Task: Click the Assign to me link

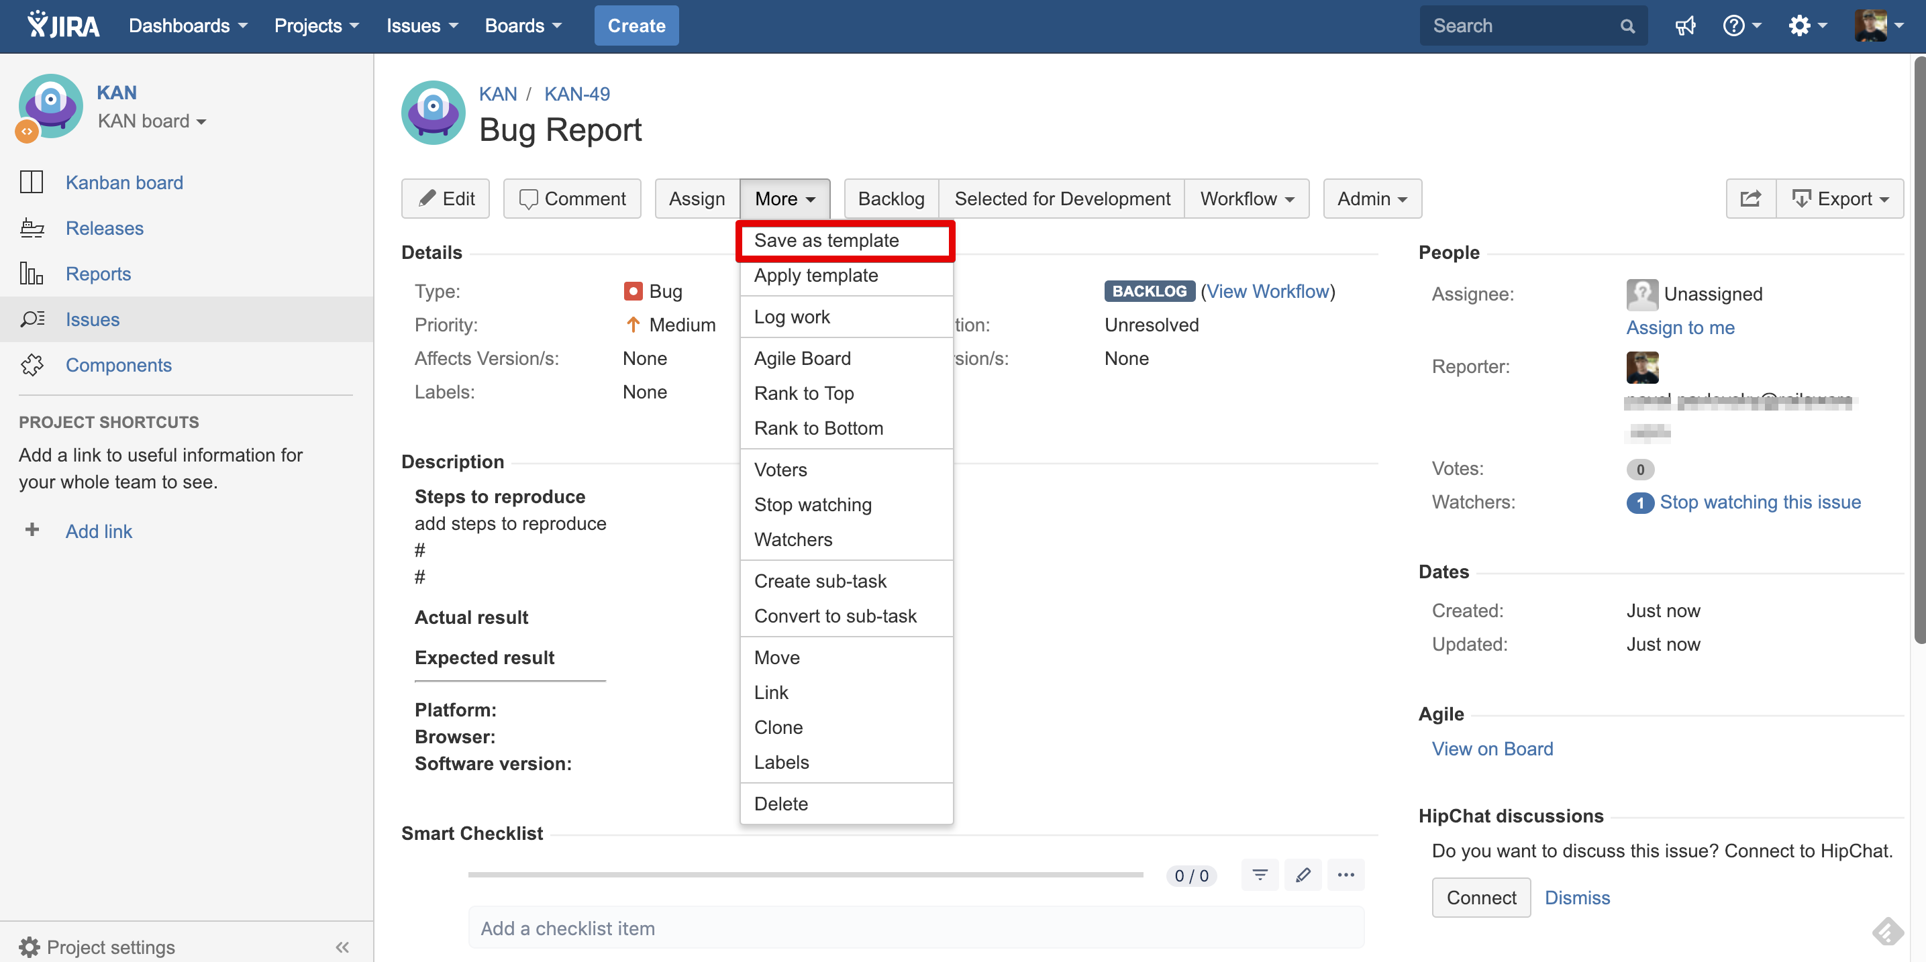Action: pos(1680,327)
